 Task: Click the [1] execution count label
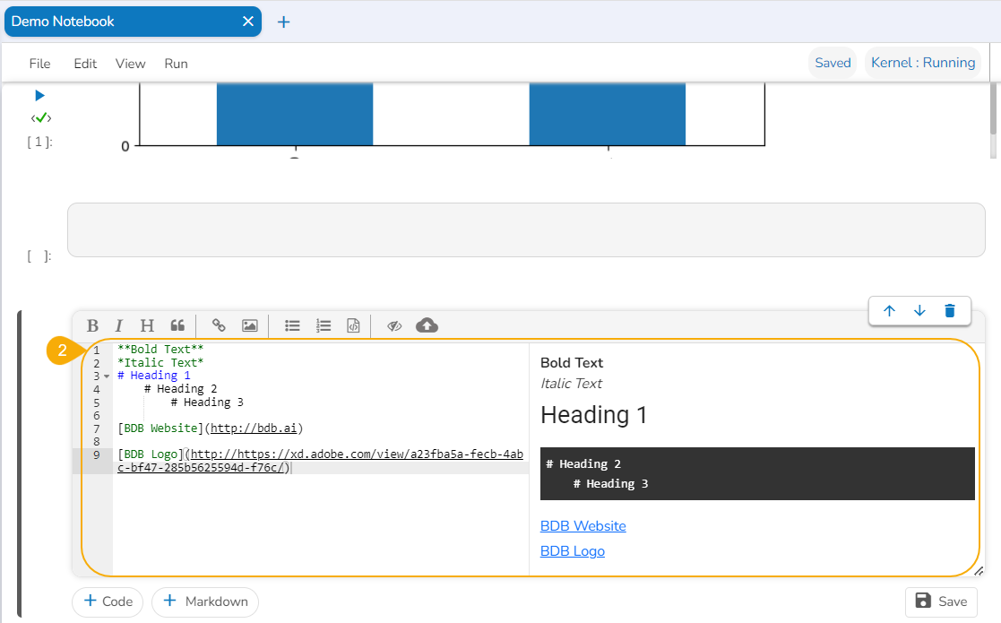(x=39, y=142)
